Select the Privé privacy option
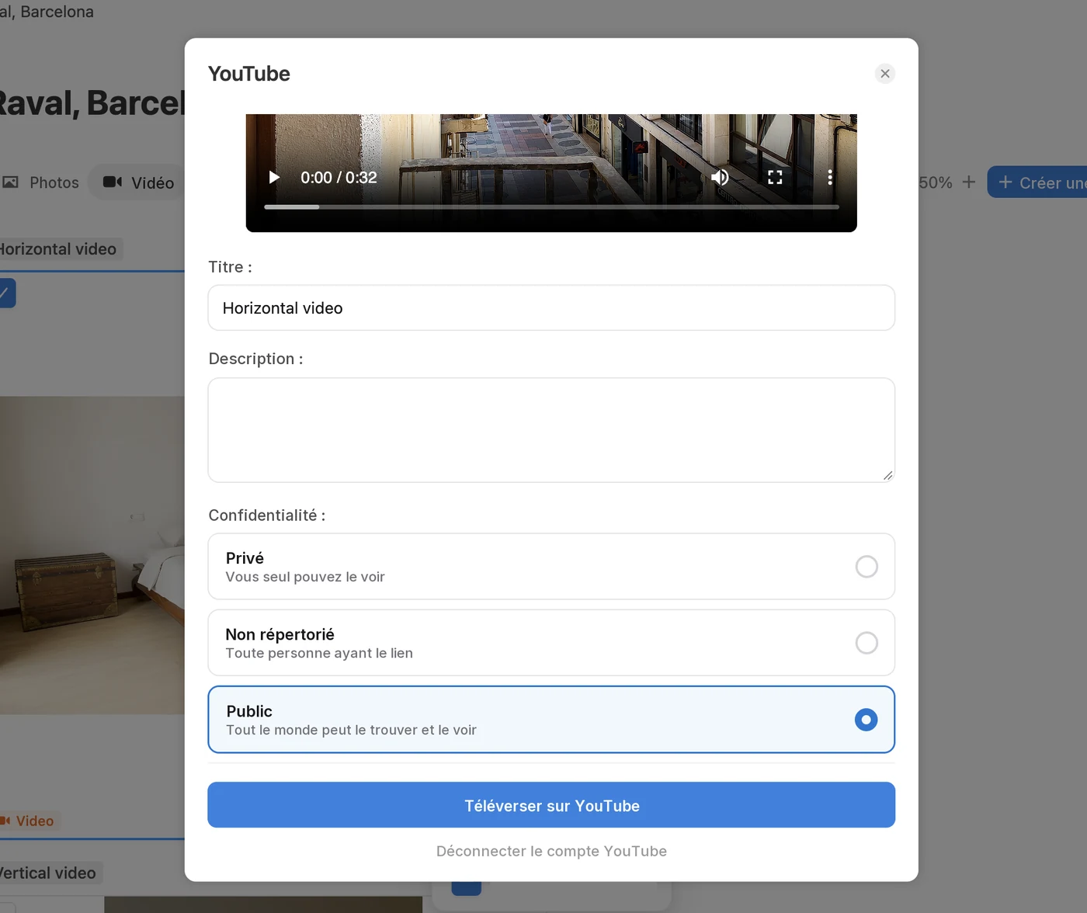This screenshot has height=913, width=1087. pos(551,567)
